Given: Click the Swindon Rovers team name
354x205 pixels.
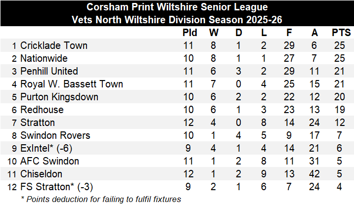Looking at the screenshot, I should (55, 135).
